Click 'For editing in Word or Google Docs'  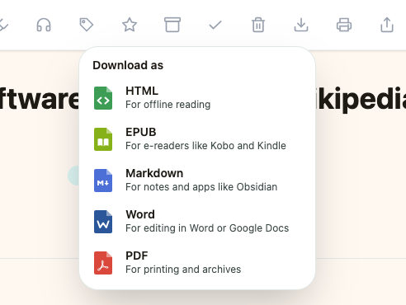207,228
